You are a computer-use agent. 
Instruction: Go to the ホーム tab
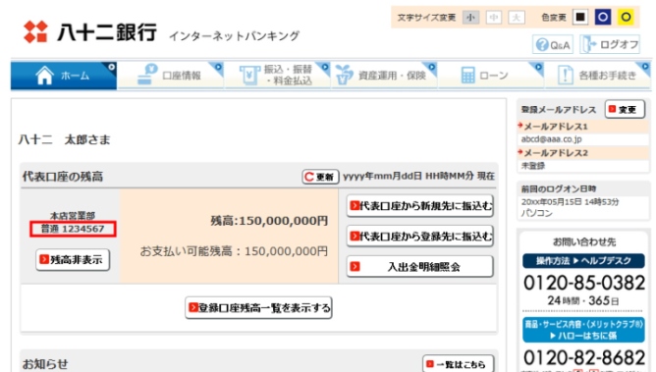tap(64, 76)
